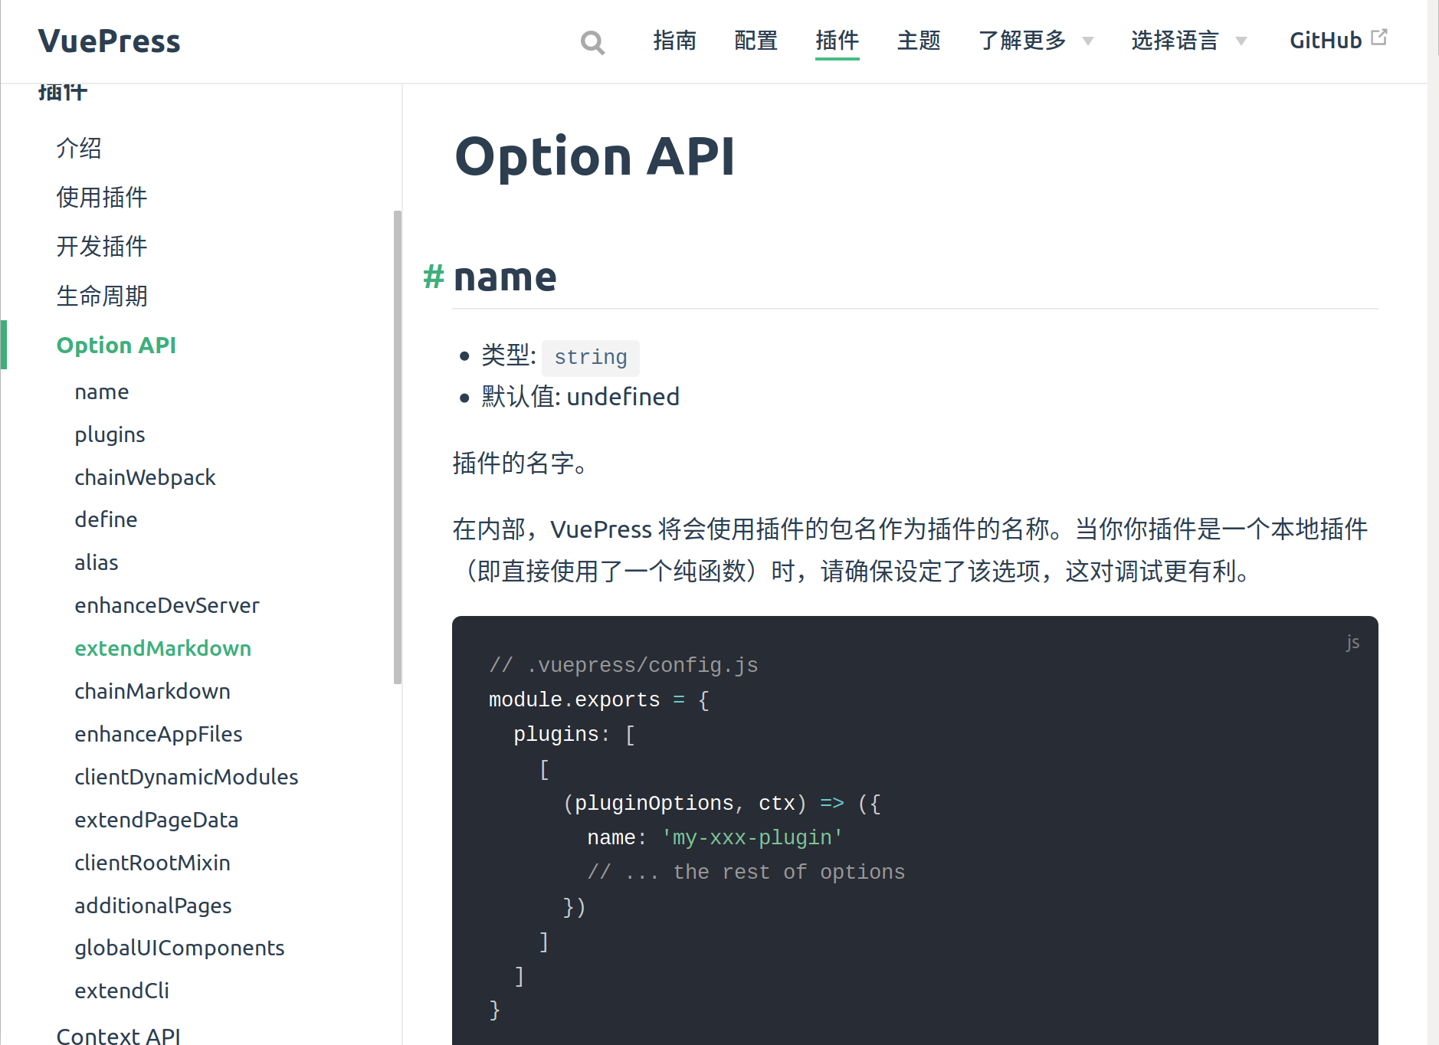The image size is (1439, 1045).
Task: Click the 'my-xxx-plugin' string in code
Action: 752,837
